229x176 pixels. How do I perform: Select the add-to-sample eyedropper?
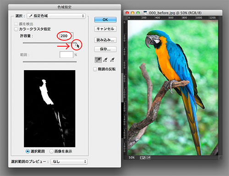105,60
